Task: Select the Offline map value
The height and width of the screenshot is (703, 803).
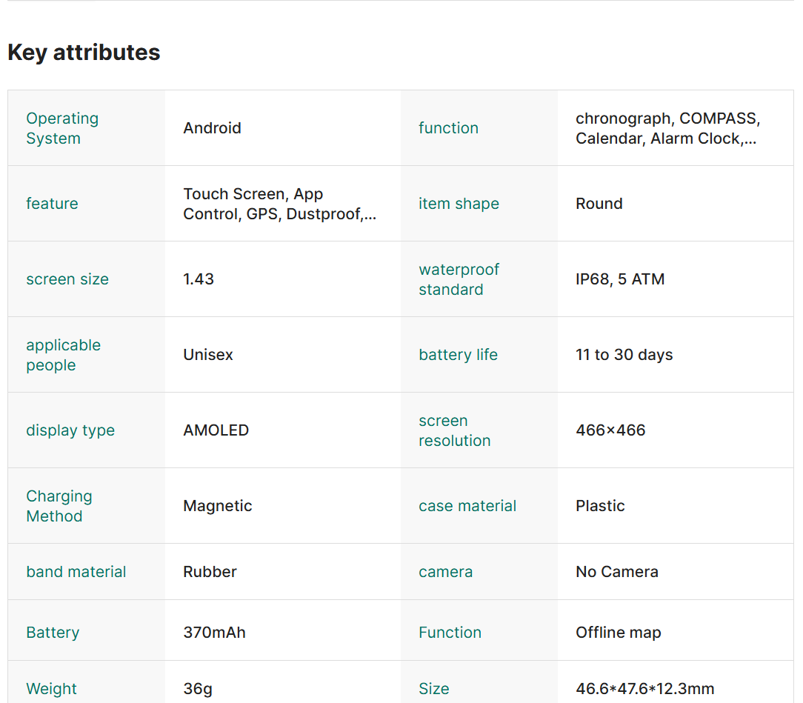Action: tap(618, 633)
